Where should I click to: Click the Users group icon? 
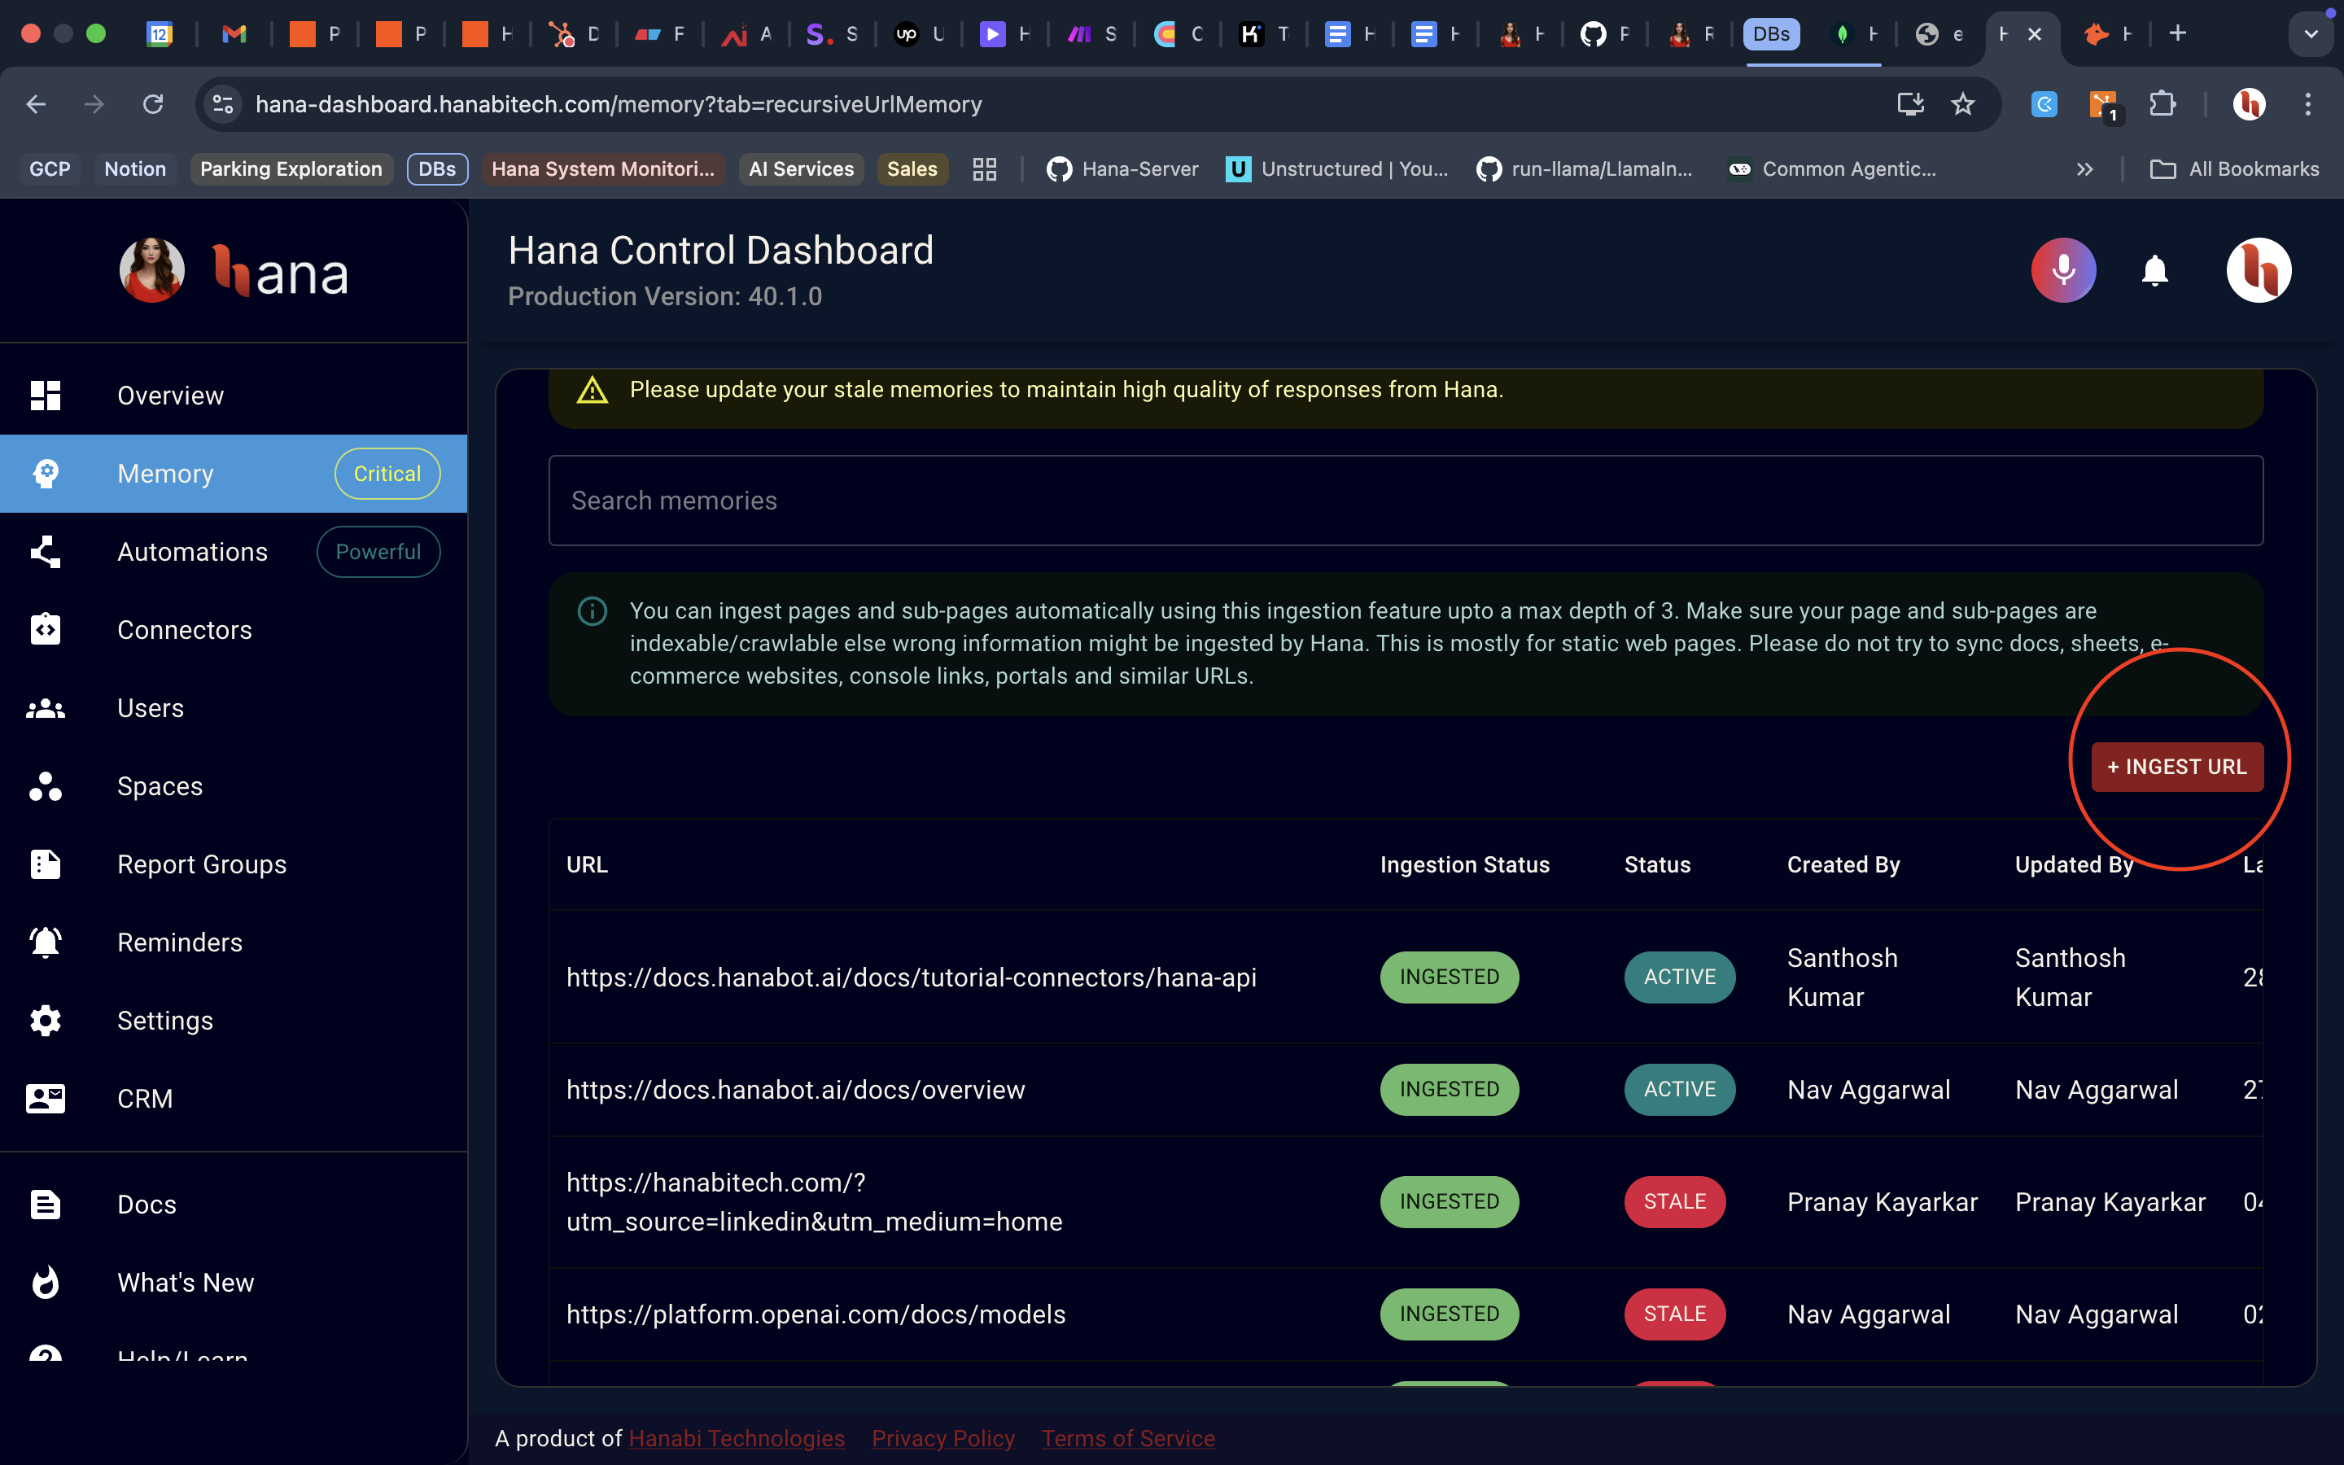pyautogui.click(x=46, y=708)
